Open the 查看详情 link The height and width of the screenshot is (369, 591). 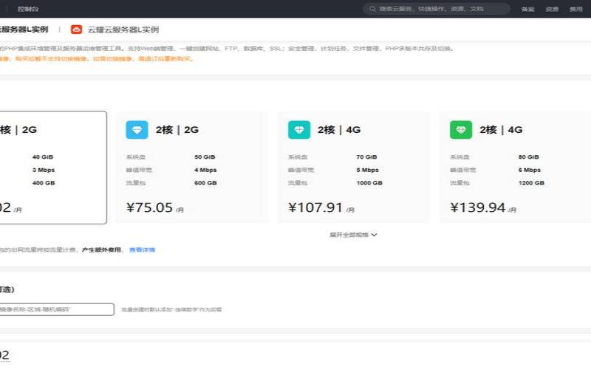click(142, 249)
